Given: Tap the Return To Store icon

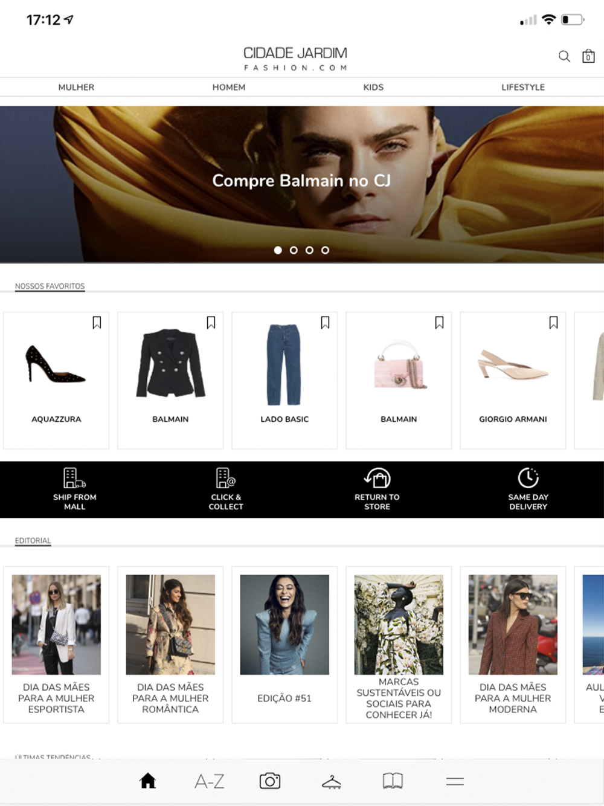Looking at the screenshot, I should (377, 477).
